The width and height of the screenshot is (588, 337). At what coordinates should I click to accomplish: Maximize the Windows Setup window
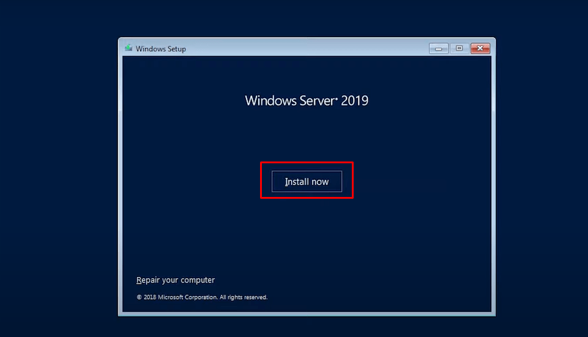[x=459, y=48]
